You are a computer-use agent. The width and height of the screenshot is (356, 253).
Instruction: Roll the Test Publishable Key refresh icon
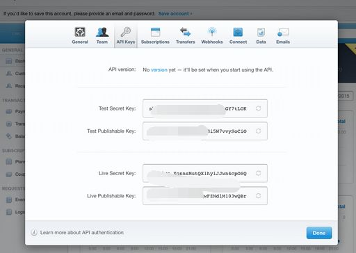(258, 131)
